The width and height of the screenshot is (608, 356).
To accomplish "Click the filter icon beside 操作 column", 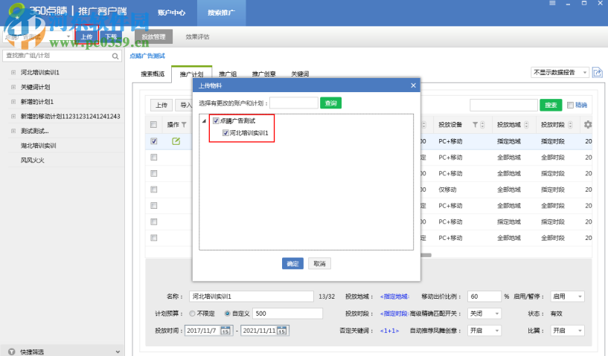I will 184,125.
